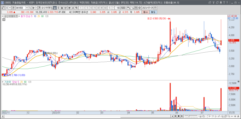241x119 pixels.
Task: Click the save chart floppy icon
Action: point(136,8)
